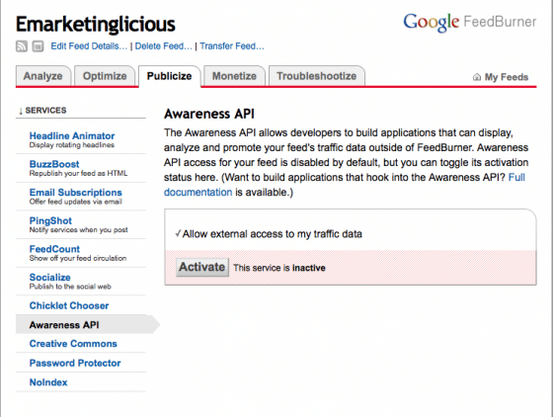Select the PingShot service
This screenshot has width=553, height=417.
(x=50, y=220)
